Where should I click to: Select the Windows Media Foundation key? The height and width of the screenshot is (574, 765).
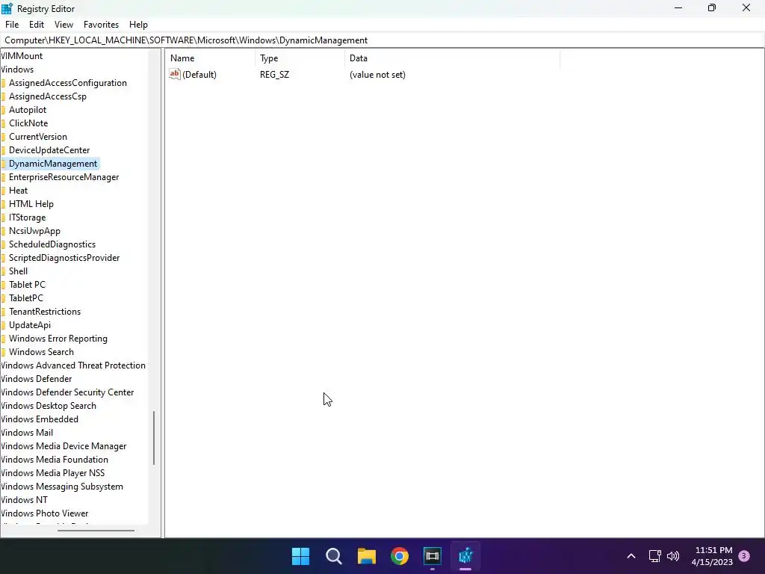tap(54, 459)
